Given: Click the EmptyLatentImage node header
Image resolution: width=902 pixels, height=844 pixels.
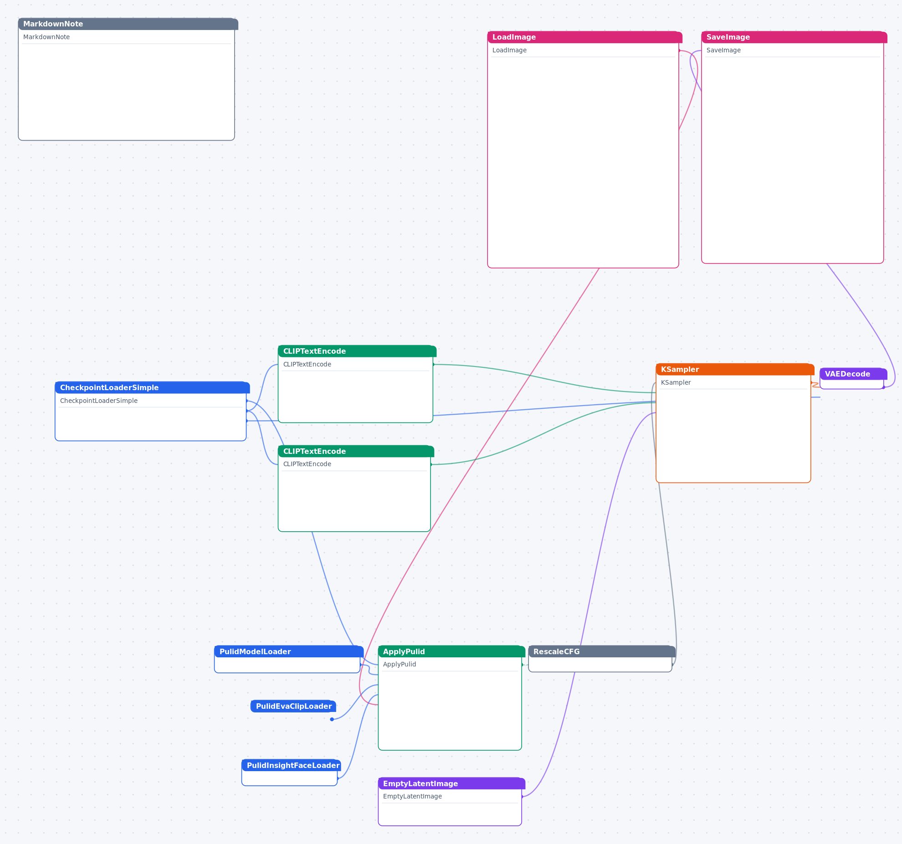Looking at the screenshot, I should 451,784.
